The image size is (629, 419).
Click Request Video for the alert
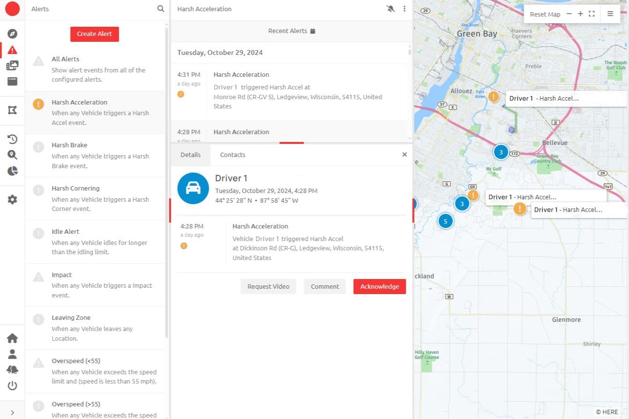point(268,286)
